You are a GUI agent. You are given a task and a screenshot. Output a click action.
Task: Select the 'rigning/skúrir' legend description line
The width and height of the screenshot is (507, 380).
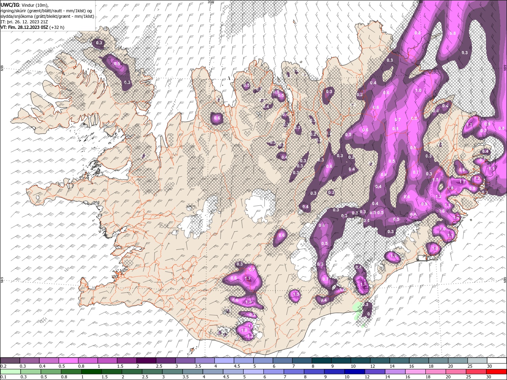pos(46,10)
